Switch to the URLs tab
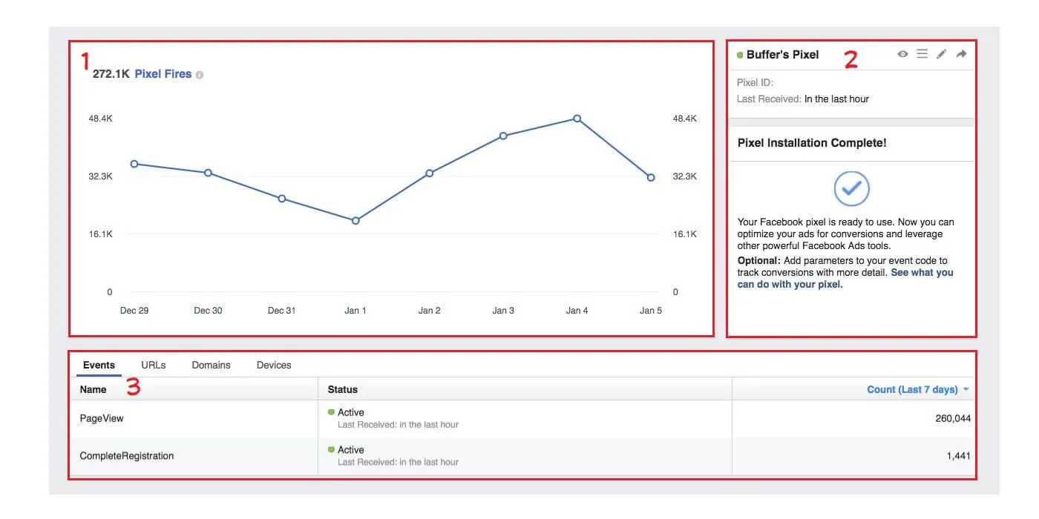This screenshot has width=1039, height=519. pyautogui.click(x=154, y=365)
